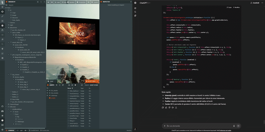Toggle the world/local space globe icon
The height and width of the screenshot is (132, 265).
[x=2, y=26]
